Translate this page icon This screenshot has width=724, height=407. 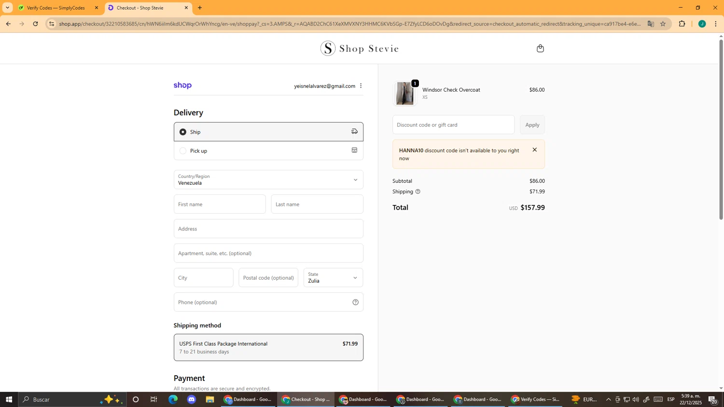point(651,24)
